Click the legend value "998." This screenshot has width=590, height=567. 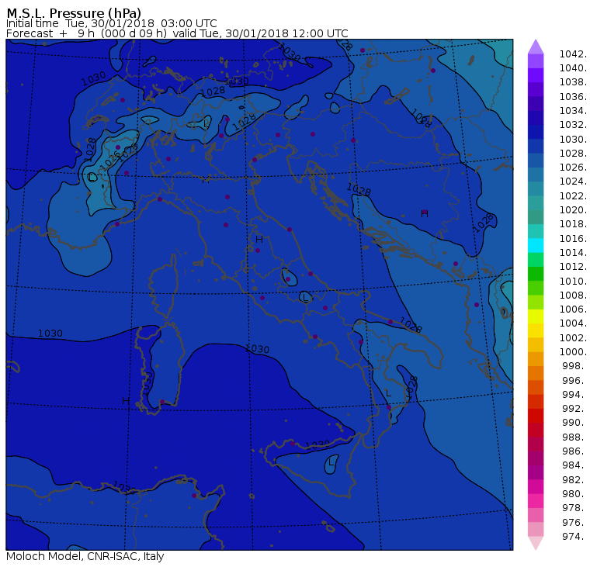pos(574,366)
